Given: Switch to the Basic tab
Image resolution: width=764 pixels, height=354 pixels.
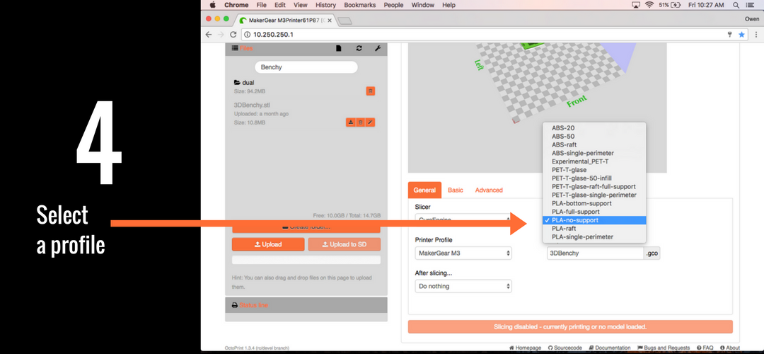Looking at the screenshot, I should [456, 190].
